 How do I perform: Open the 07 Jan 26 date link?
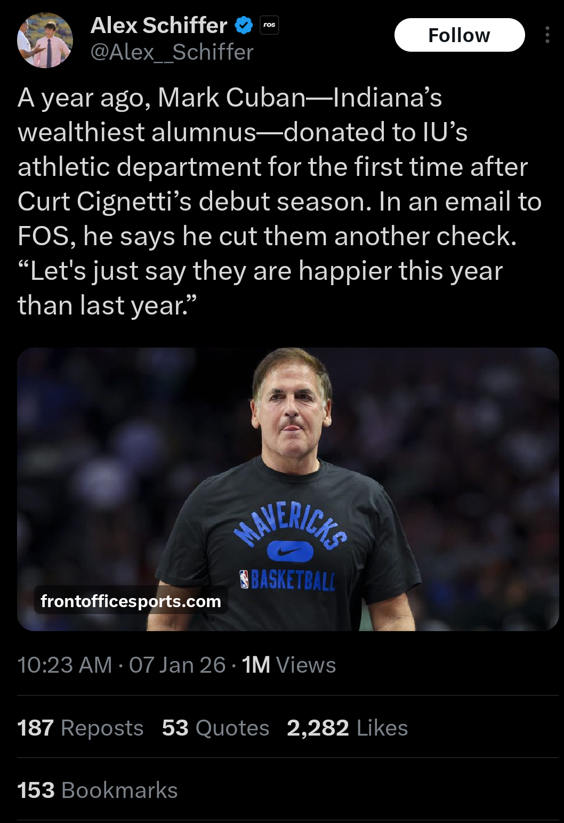point(178,665)
